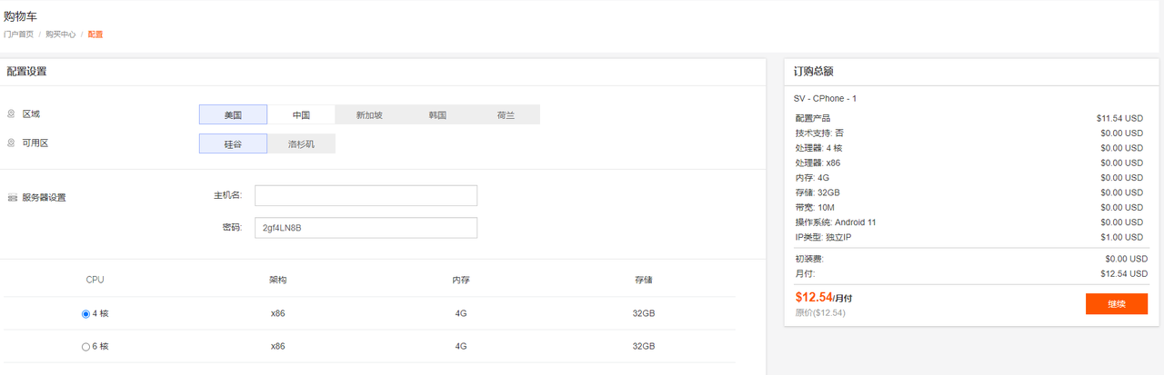Screen dimensions: 1164x375
Task: Open 购买中心 breadcrumb link
Action: 61,35
